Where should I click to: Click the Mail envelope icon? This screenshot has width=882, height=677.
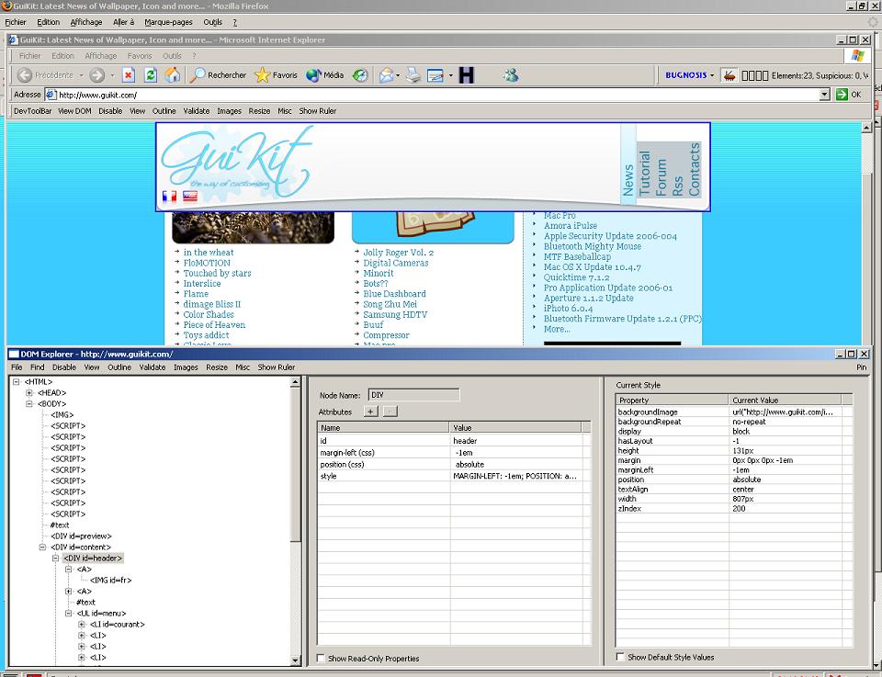tap(386, 74)
